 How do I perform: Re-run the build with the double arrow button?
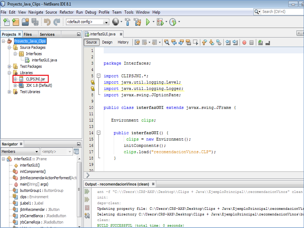point(87,191)
